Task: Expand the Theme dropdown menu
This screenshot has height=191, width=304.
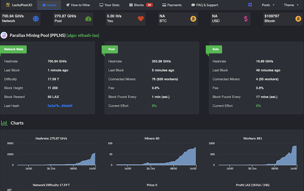Action: [x=291, y=5]
